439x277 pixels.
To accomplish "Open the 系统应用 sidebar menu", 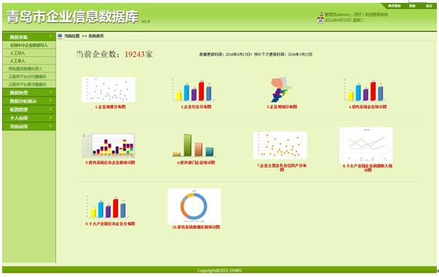I will pyautogui.click(x=29, y=126).
